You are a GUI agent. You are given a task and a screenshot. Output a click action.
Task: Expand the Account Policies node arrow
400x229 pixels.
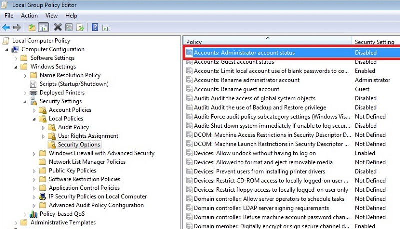click(x=34, y=110)
